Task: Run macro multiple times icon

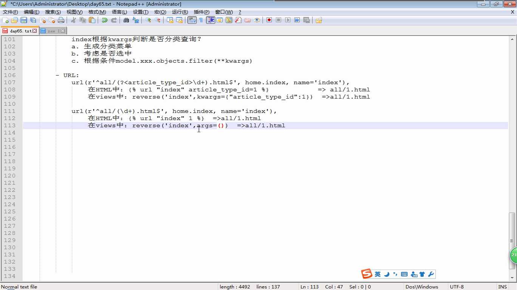Action: click(297, 20)
